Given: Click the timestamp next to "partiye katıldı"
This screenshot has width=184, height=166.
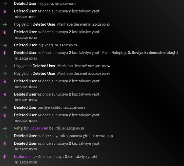Looking at the screenshot, I should coord(74,108).
